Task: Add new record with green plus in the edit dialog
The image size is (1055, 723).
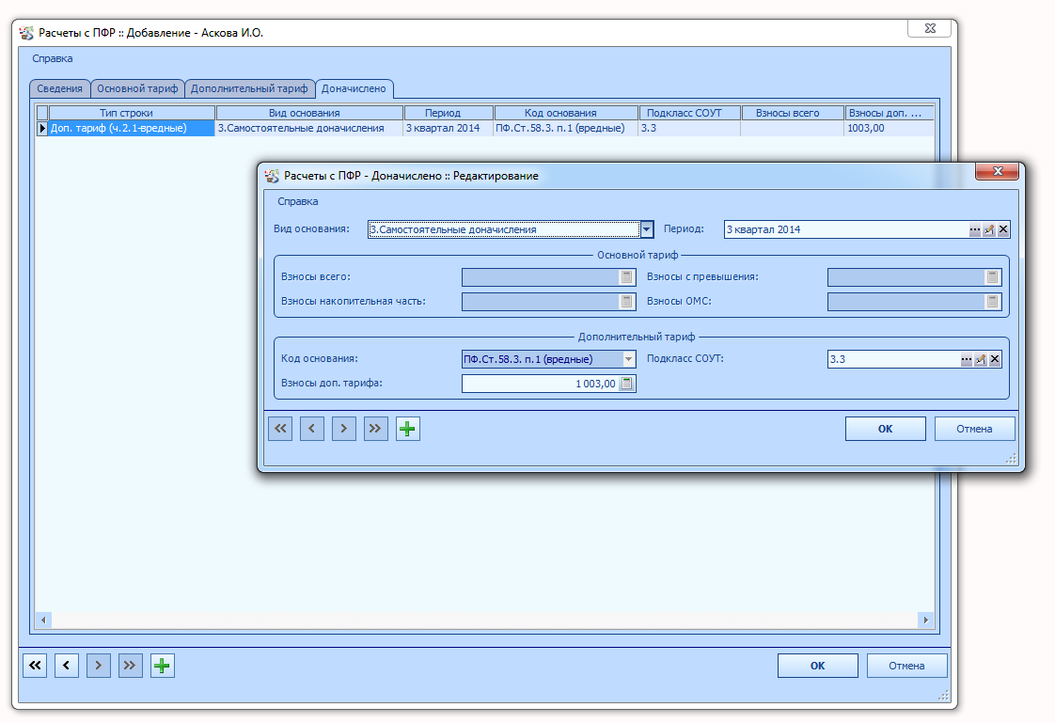Action: click(x=408, y=429)
